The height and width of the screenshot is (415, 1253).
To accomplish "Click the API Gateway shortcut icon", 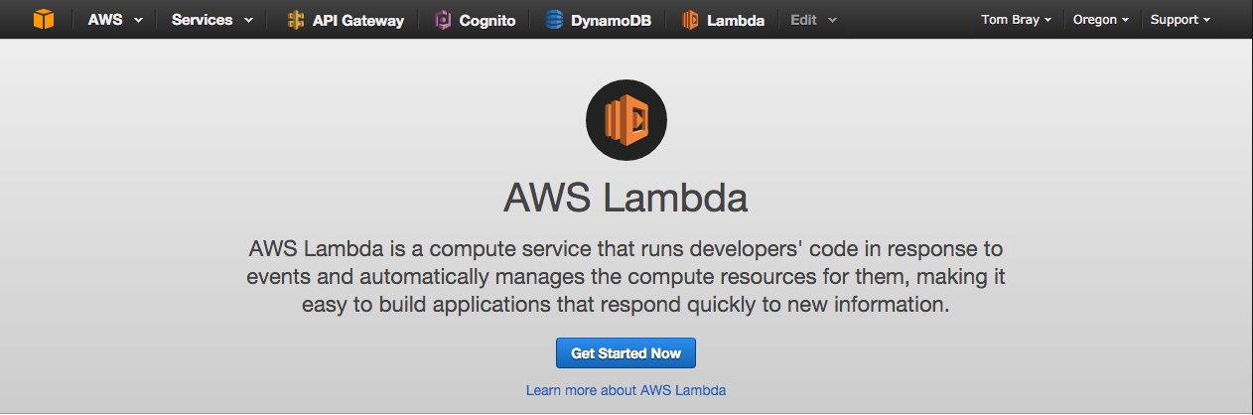I will tap(296, 20).
